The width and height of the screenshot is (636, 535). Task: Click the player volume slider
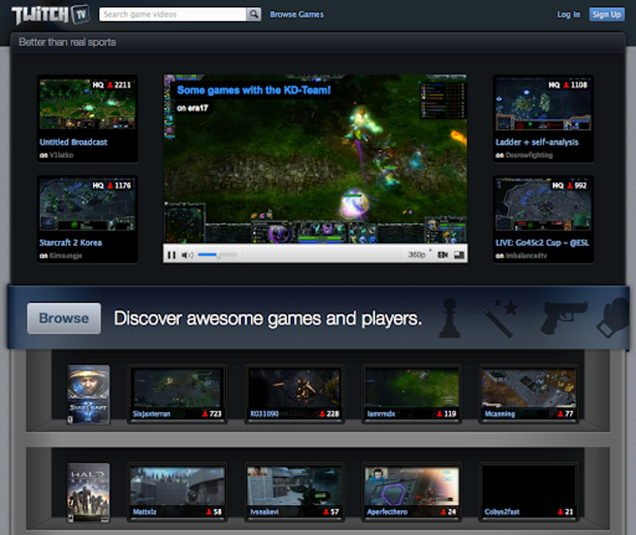pos(217,255)
